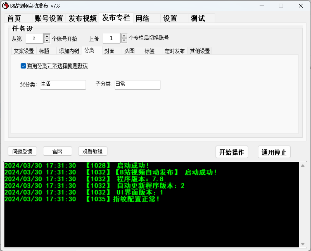The width and height of the screenshot is (311, 251).
Task: Decrease upload count before switching account
Action: 124,40
